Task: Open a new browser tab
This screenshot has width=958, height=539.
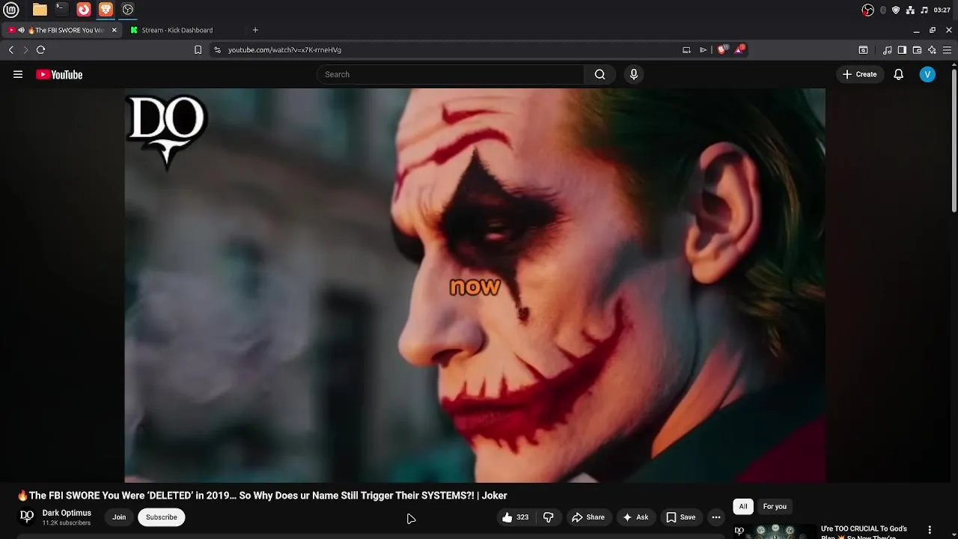Action: click(x=255, y=30)
